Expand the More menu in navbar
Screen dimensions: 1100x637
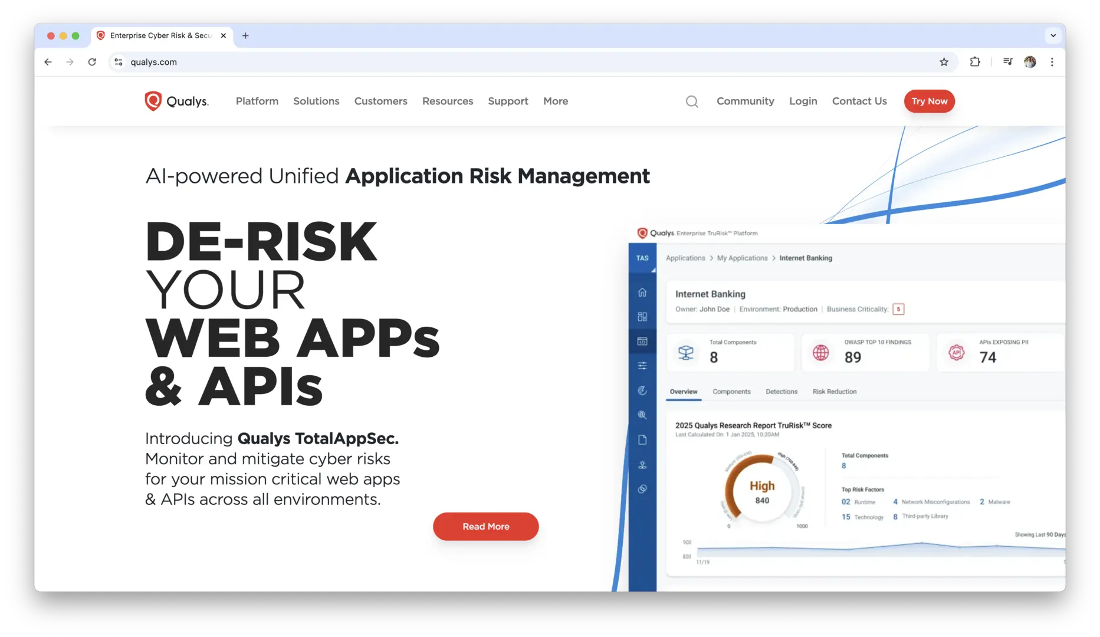[x=556, y=101]
